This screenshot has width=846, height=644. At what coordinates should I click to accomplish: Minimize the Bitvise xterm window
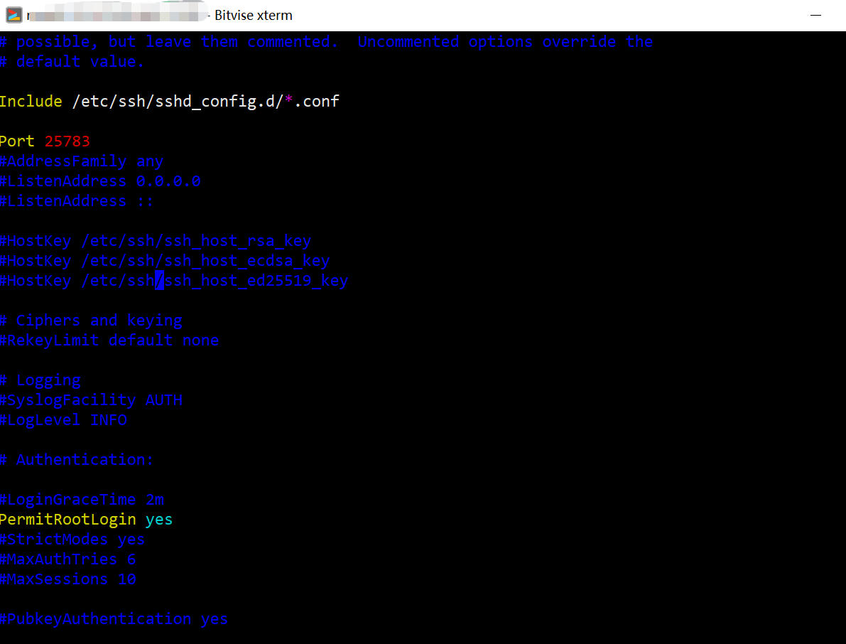pos(815,15)
